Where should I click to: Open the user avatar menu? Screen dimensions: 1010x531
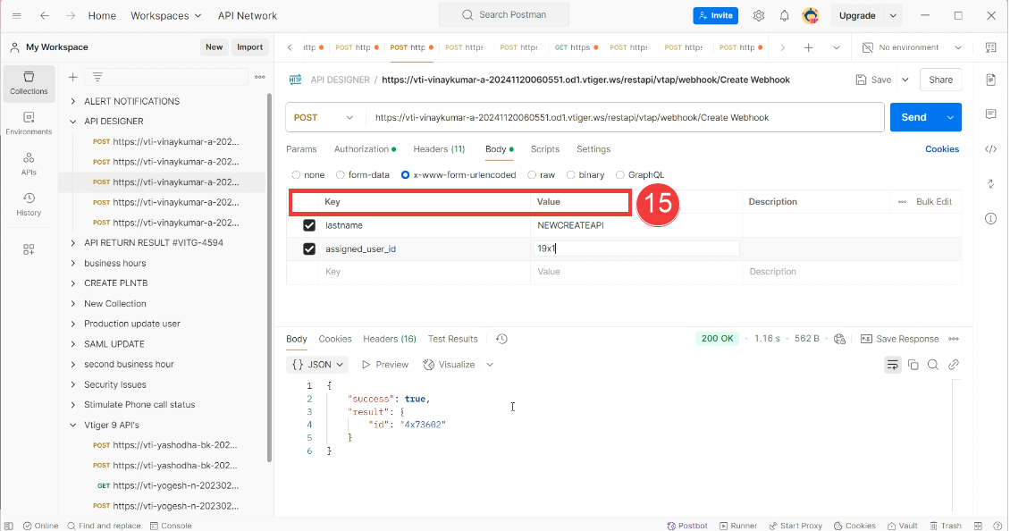(x=811, y=15)
